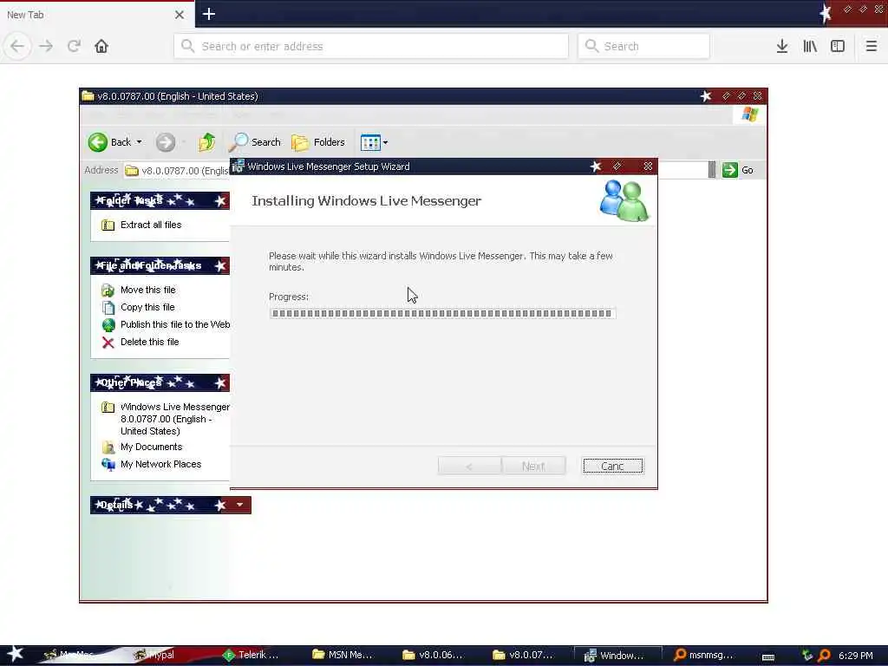Screen dimensions: 888x666
Task: Click the installation progress bar
Action: [x=442, y=313]
